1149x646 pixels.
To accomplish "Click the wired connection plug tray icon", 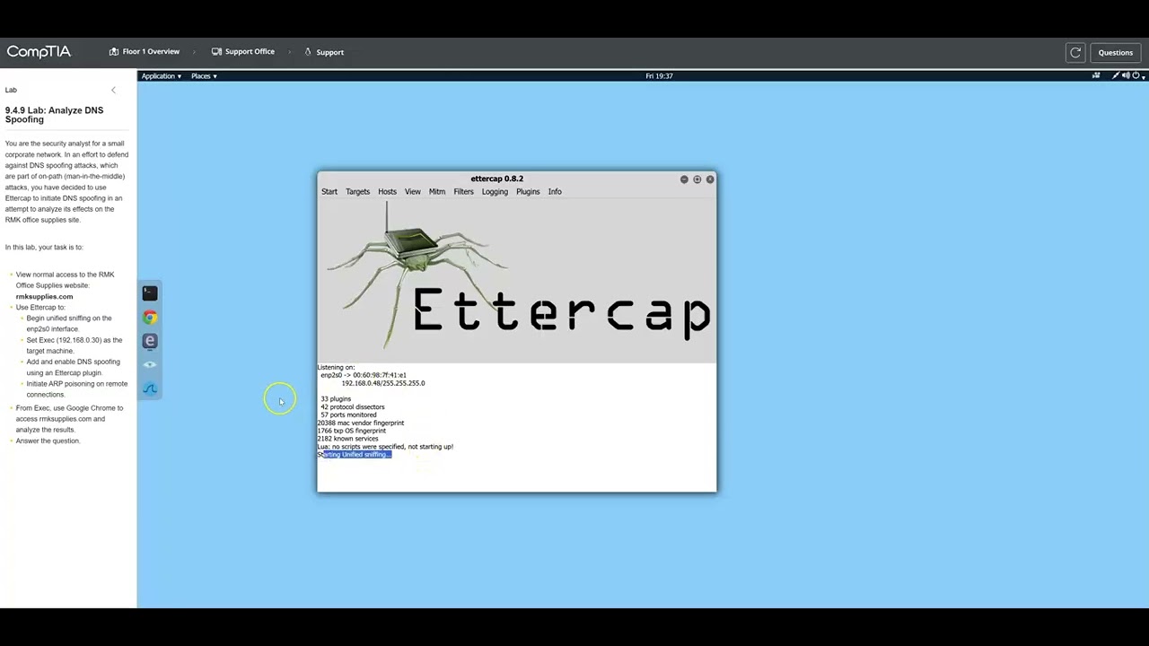I will [x=1116, y=76].
